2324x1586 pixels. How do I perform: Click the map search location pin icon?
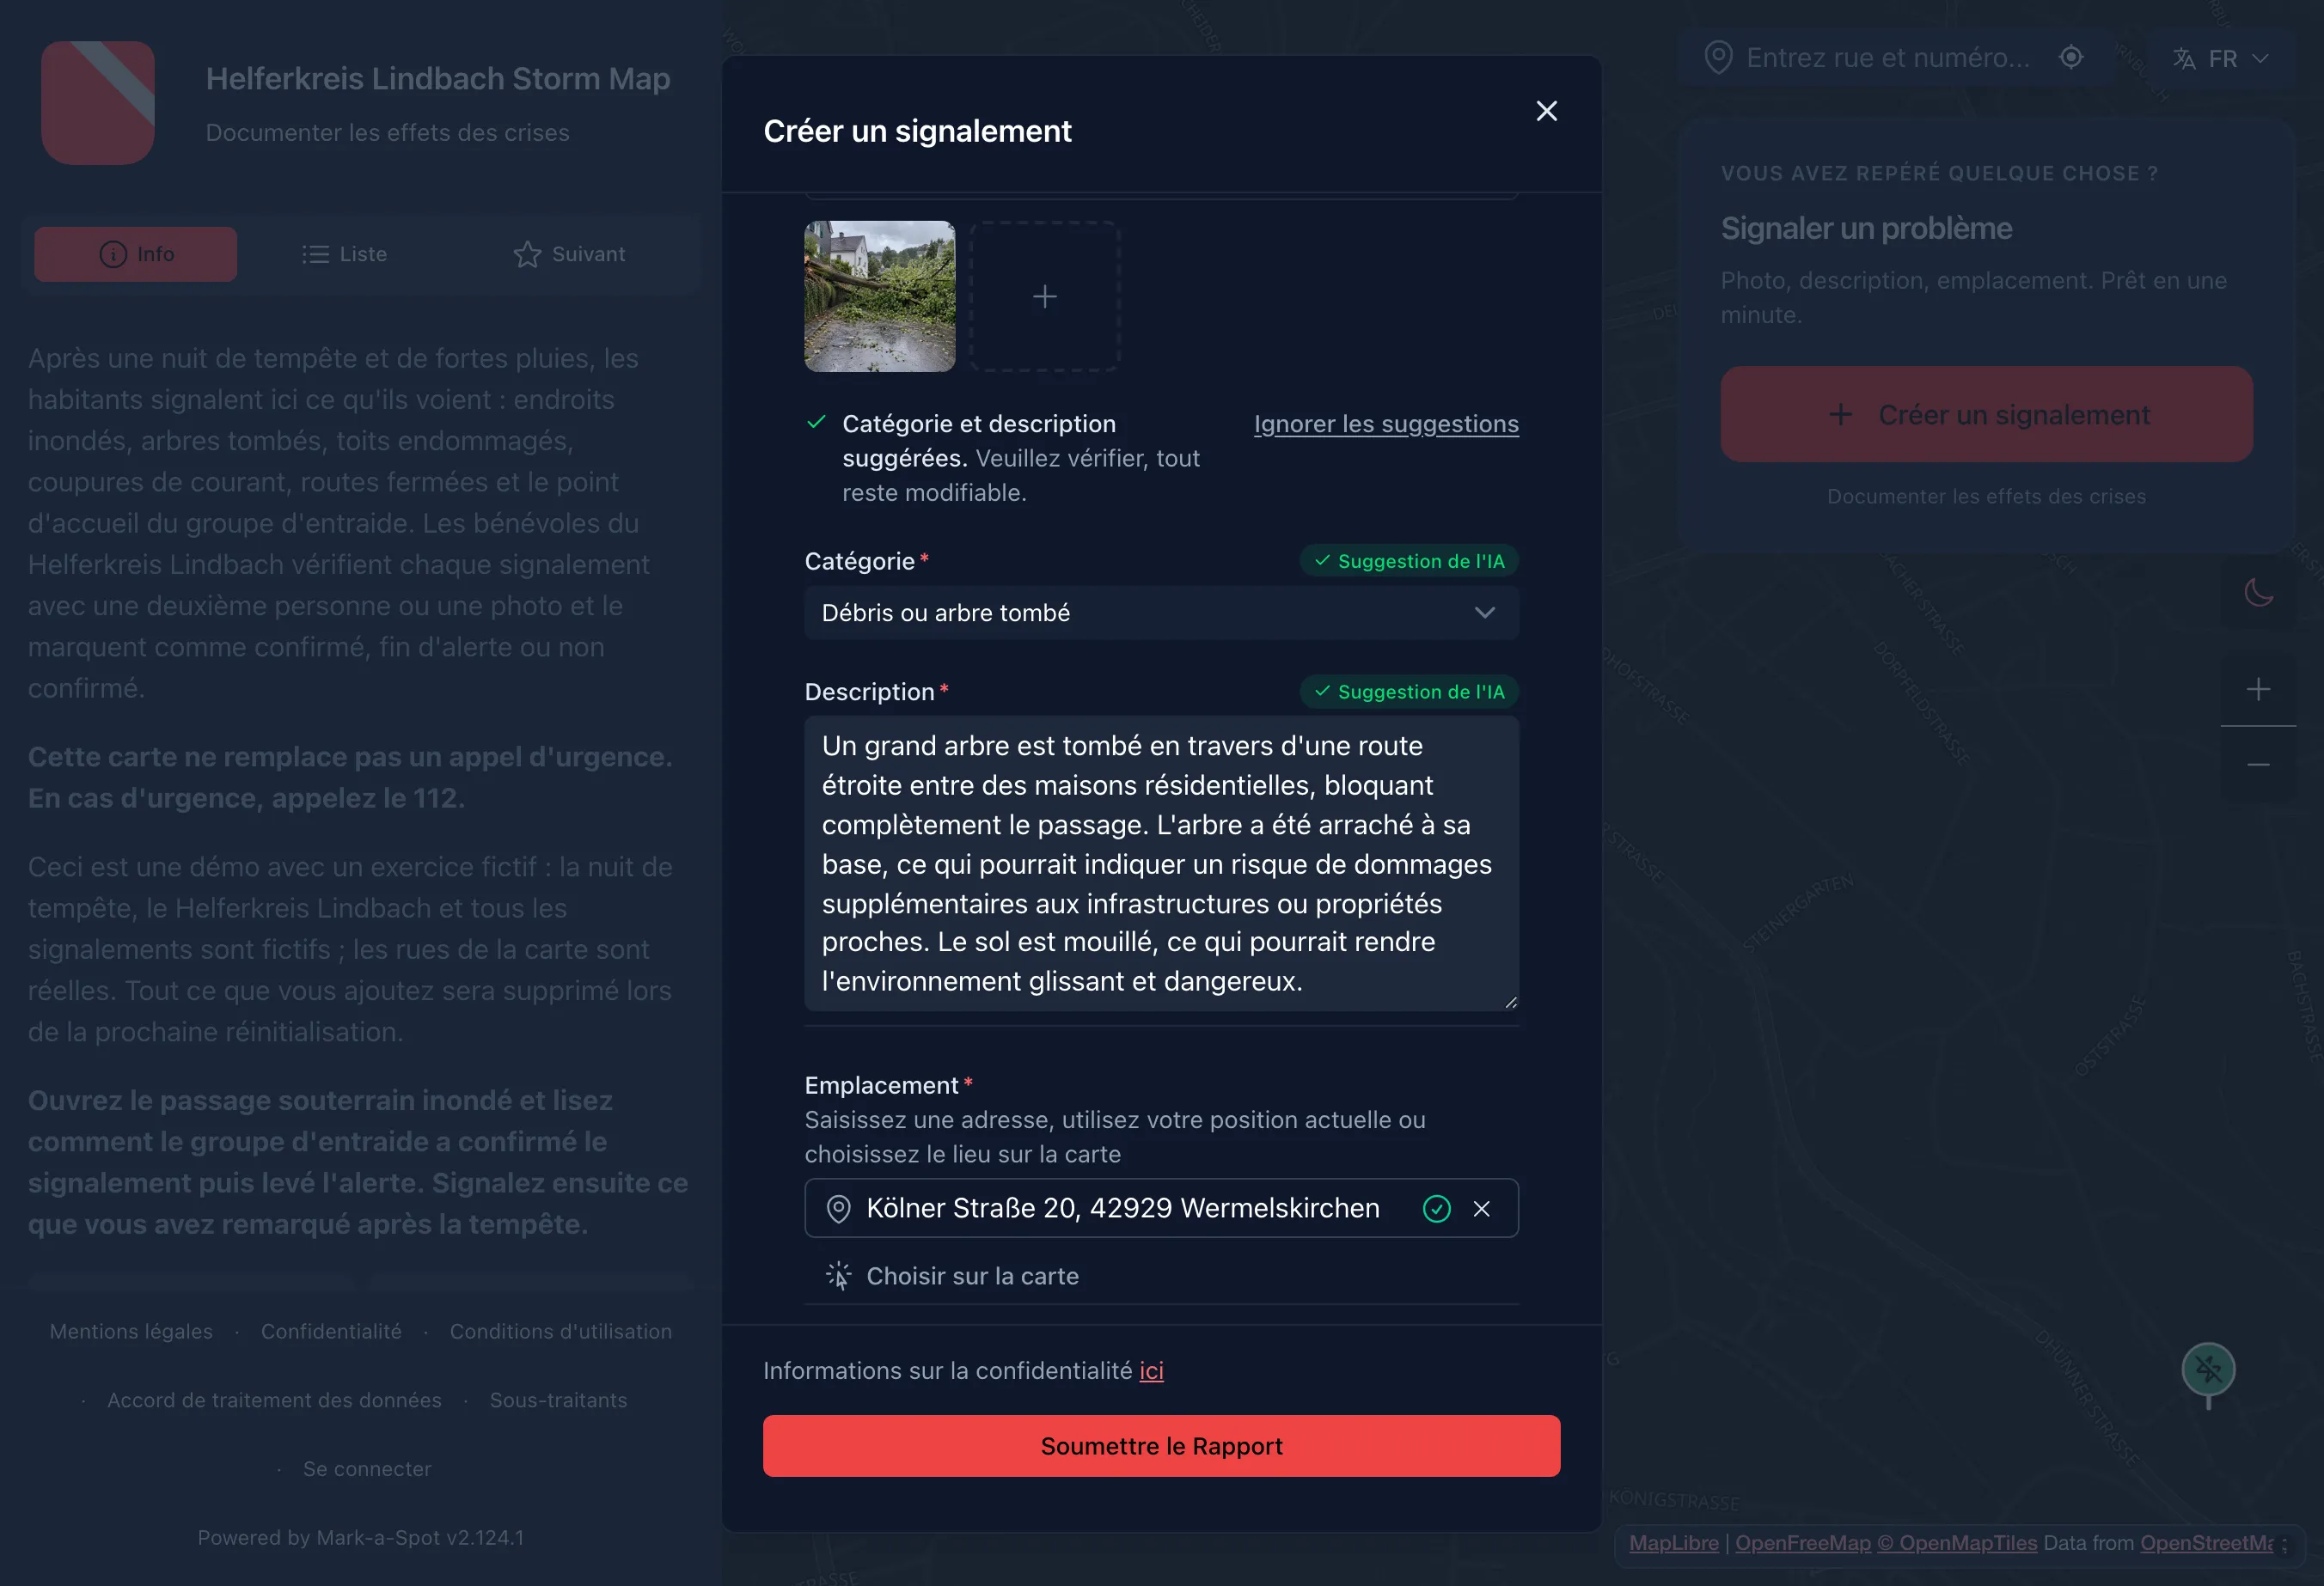[1718, 58]
